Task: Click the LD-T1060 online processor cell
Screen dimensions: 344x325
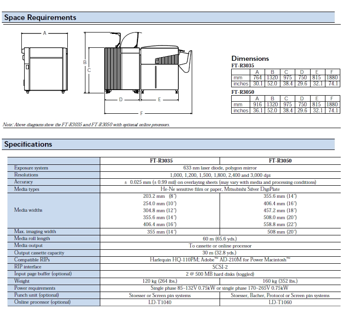Action: [x=280, y=302]
